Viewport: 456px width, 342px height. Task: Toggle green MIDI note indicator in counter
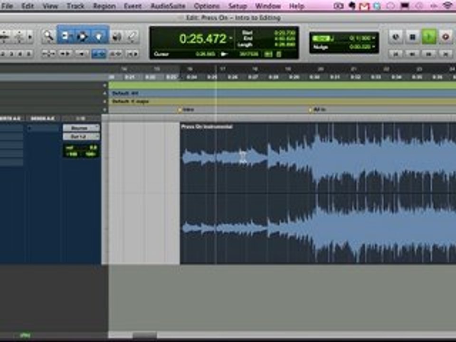[268, 54]
